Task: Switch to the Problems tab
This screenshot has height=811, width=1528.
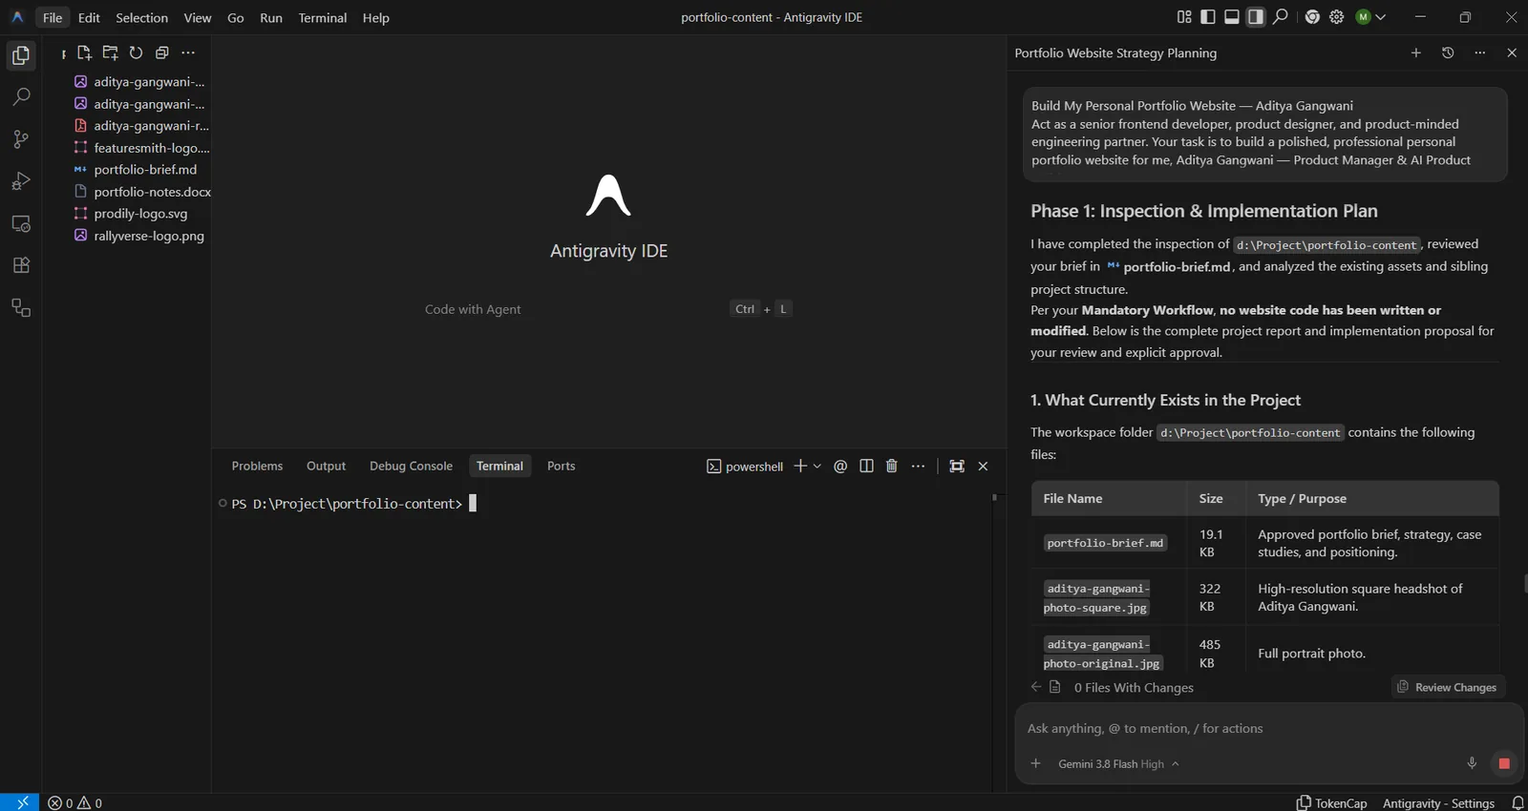Action: point(257,466)
